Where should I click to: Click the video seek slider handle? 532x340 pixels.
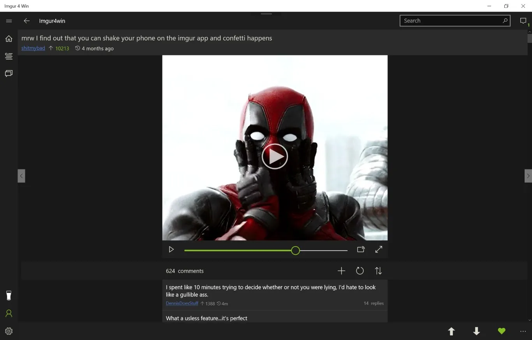tap(296, 250)
